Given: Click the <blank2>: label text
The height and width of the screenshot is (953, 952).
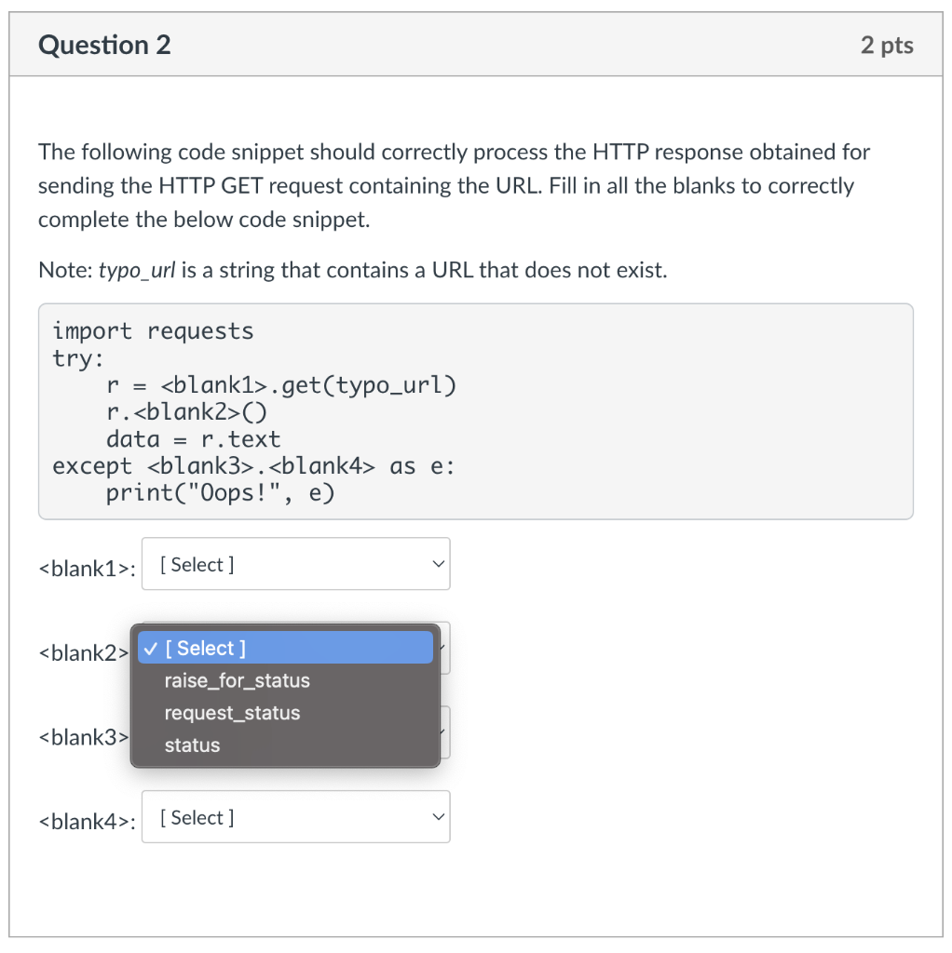Looking at the screenshot, I should click(82, 653).
